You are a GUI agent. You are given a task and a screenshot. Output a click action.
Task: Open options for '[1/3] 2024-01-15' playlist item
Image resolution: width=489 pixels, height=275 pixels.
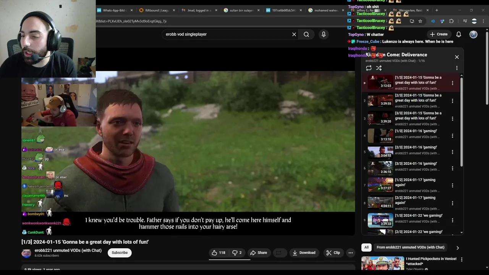452,83
